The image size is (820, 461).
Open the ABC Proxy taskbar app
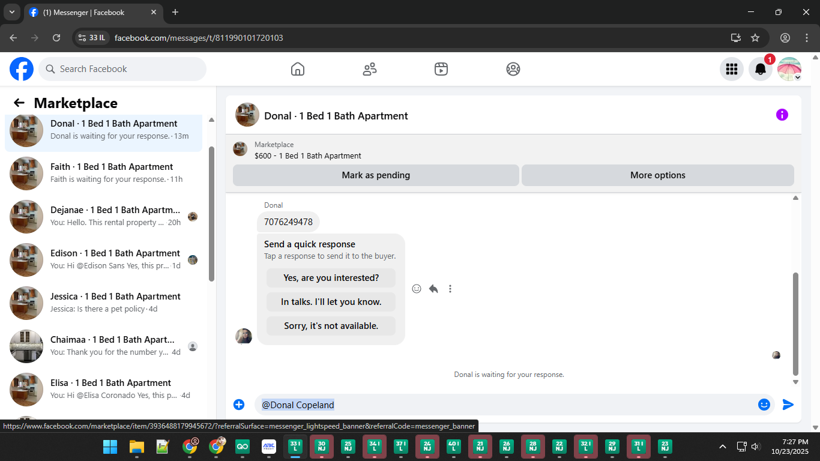coord(269,447)
